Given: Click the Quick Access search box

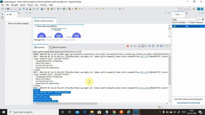Looking at the screenshot, I should pyautogui.click(x=184, y=9).
